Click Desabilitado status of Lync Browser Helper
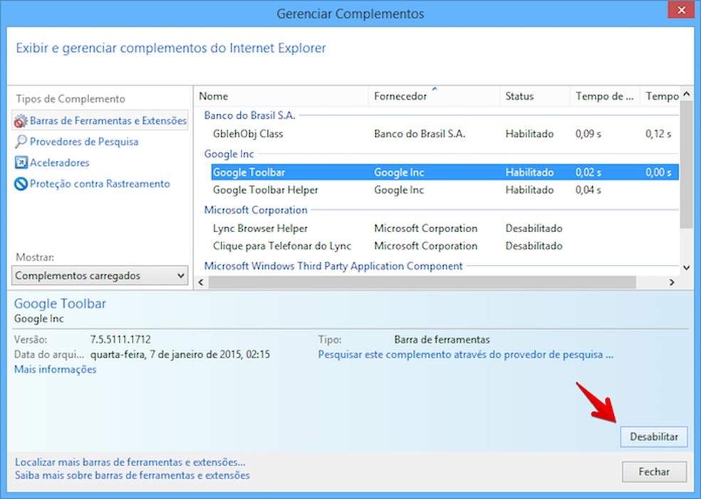This screenshot has height=499, width=701. pos(534,229)
